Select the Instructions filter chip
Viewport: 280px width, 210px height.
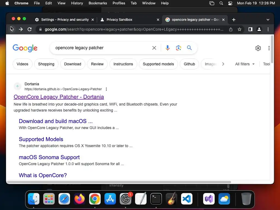pyautogui.click(x=123, y=64)
